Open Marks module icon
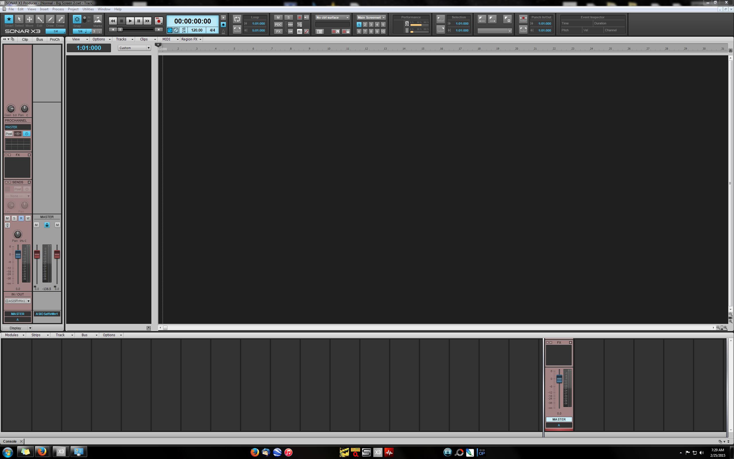734x459 pixels. [x=98, y=20]
